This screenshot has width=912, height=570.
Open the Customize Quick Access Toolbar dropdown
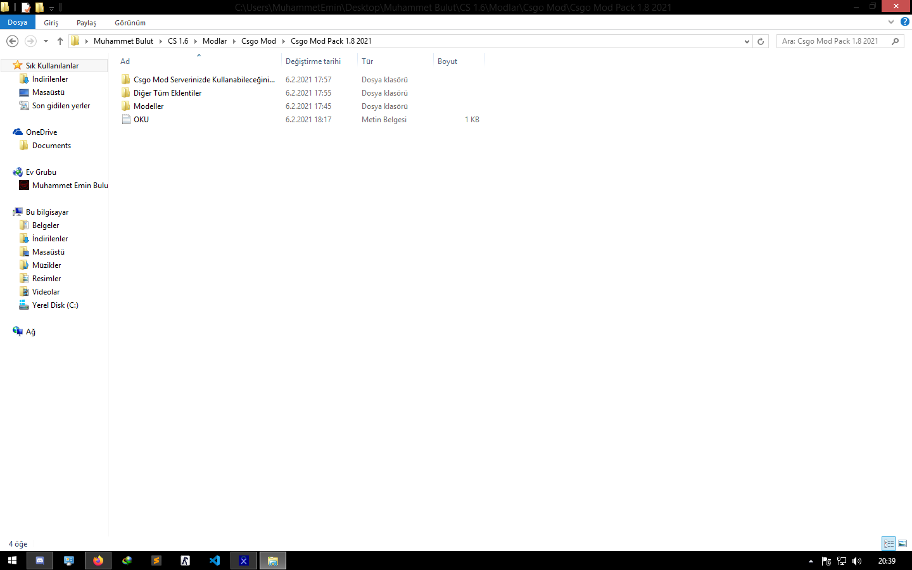tap(52, 8)
